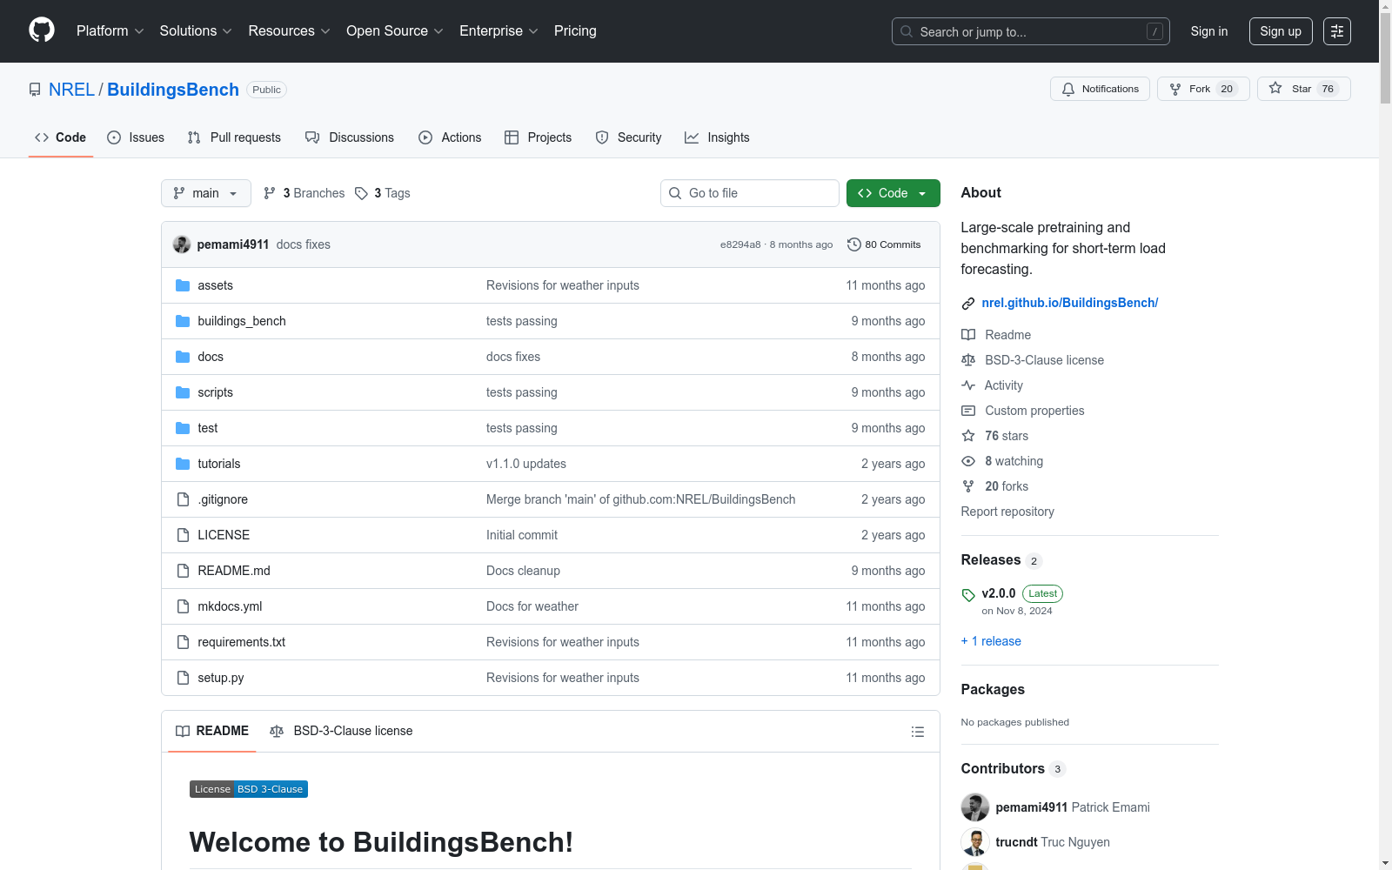Switch to the Projects tab

[x=539, y=137]
